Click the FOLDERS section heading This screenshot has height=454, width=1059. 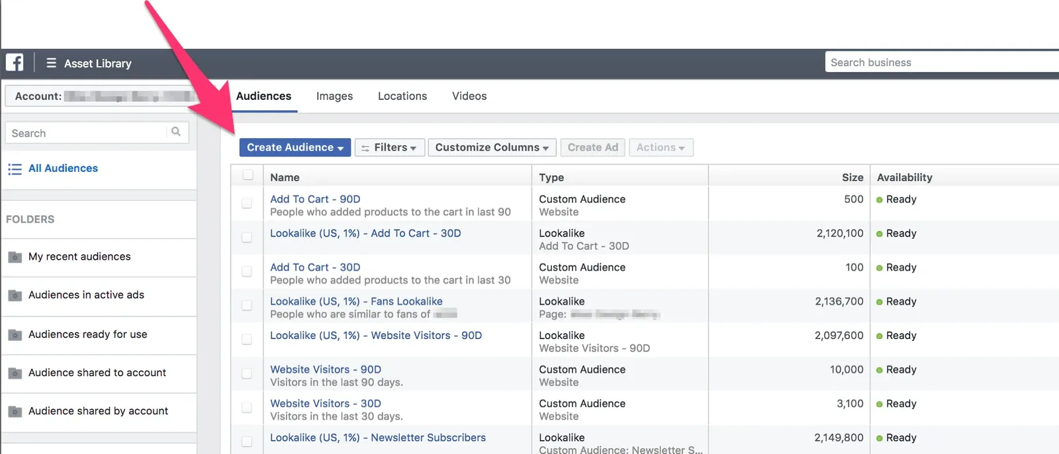tap(30, 219)
